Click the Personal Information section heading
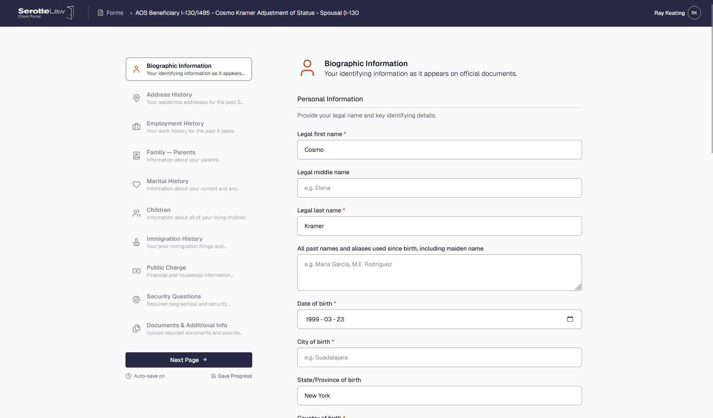Screen dimensions: 713x418 click(330, 99)
